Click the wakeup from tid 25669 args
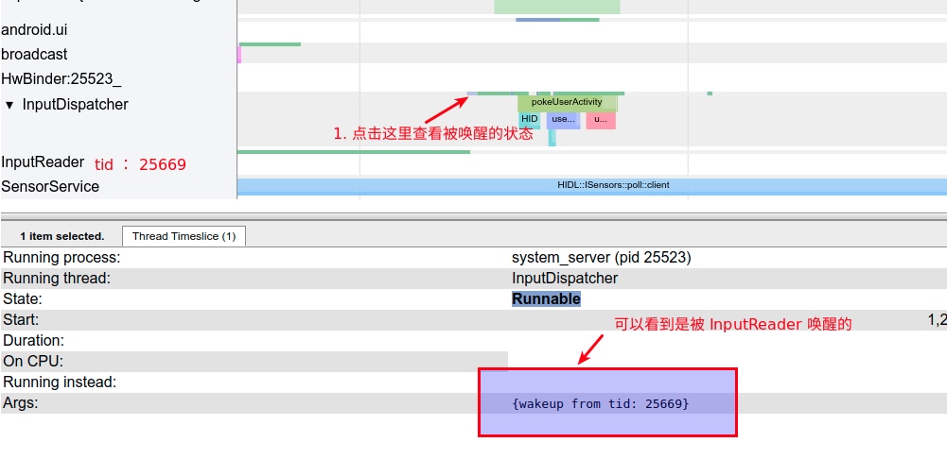 tap(601, 403)
